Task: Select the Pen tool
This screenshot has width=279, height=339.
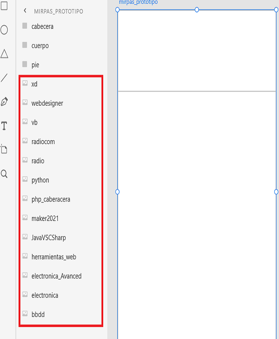Action: pos(4,102)
